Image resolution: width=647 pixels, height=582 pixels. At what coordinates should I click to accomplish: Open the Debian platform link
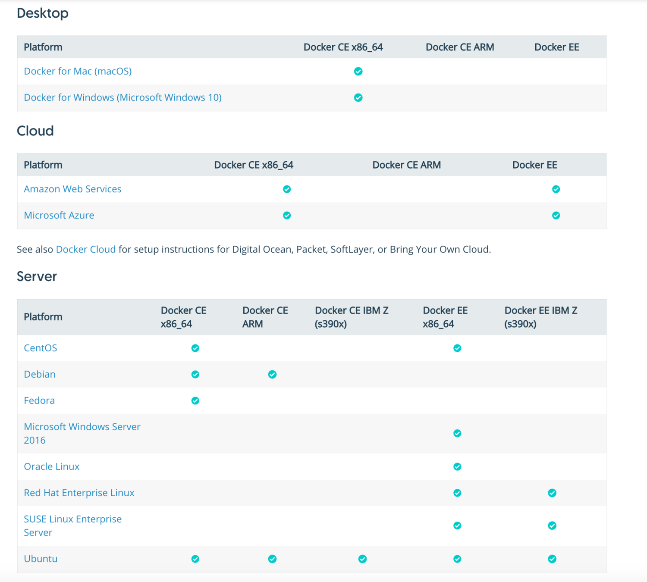(x=39, y=374)
